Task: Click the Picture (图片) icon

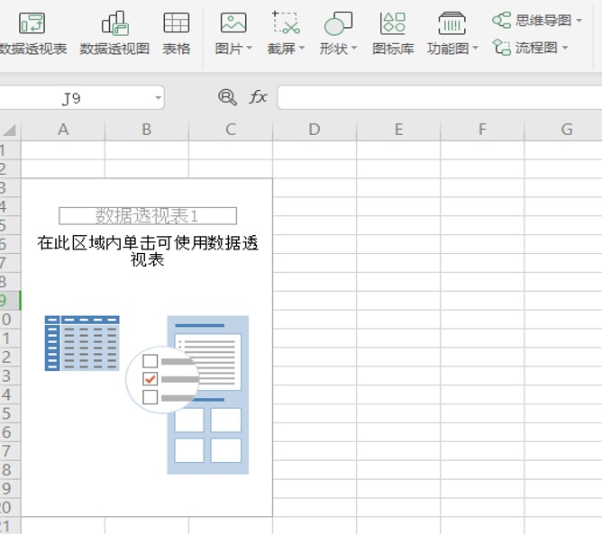Action: [x=233, y=24]
